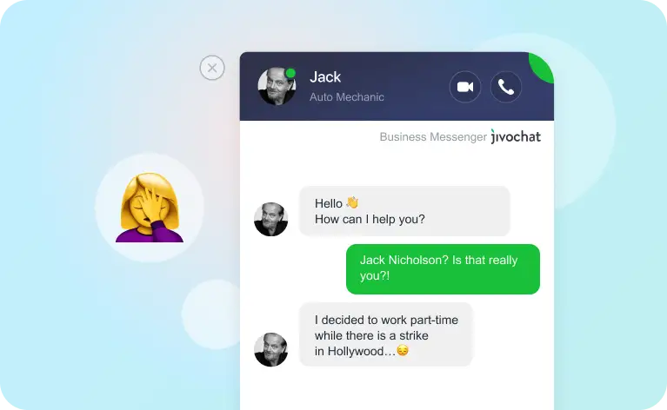This screenshot has width=667, height=410.
Task: Select the green 'Is that really you?!' message
Action: tap(443, 269)
